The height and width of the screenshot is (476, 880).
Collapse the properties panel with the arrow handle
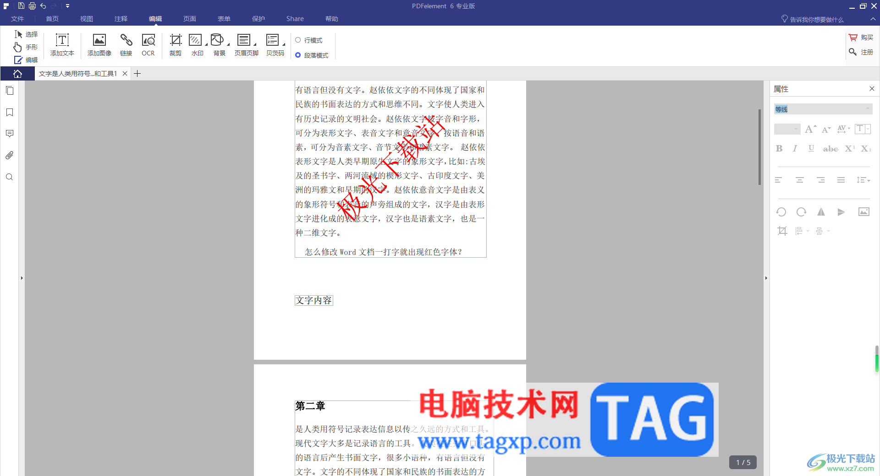coord(766,278)
